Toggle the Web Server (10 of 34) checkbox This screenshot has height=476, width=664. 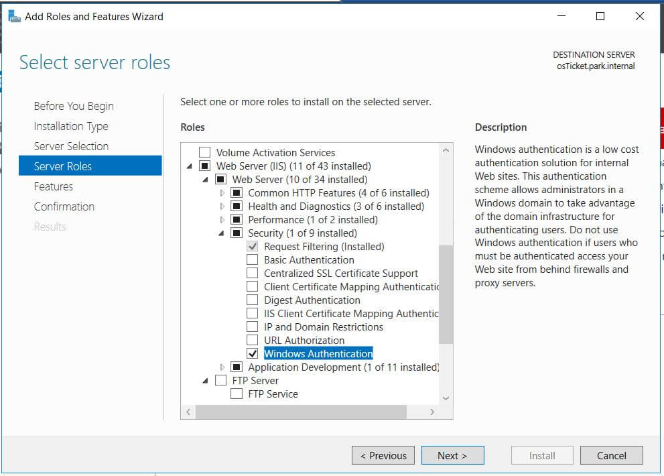click(x=220, y=179)
